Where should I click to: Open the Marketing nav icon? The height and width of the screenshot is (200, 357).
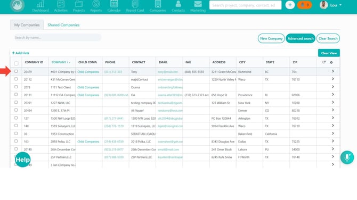coord(198,6)
